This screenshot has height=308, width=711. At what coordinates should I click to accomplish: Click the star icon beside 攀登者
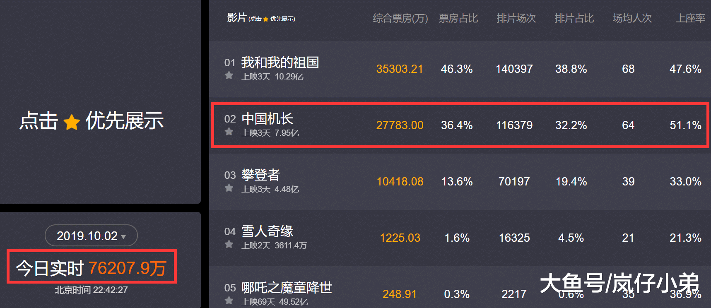tap(229, 188)
